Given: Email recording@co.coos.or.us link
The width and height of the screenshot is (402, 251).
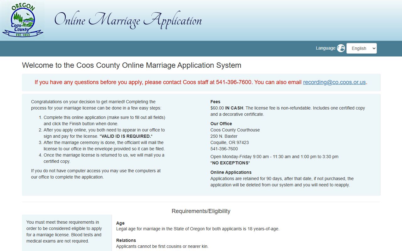Looking at the screenshot, I should pos(334,82).
